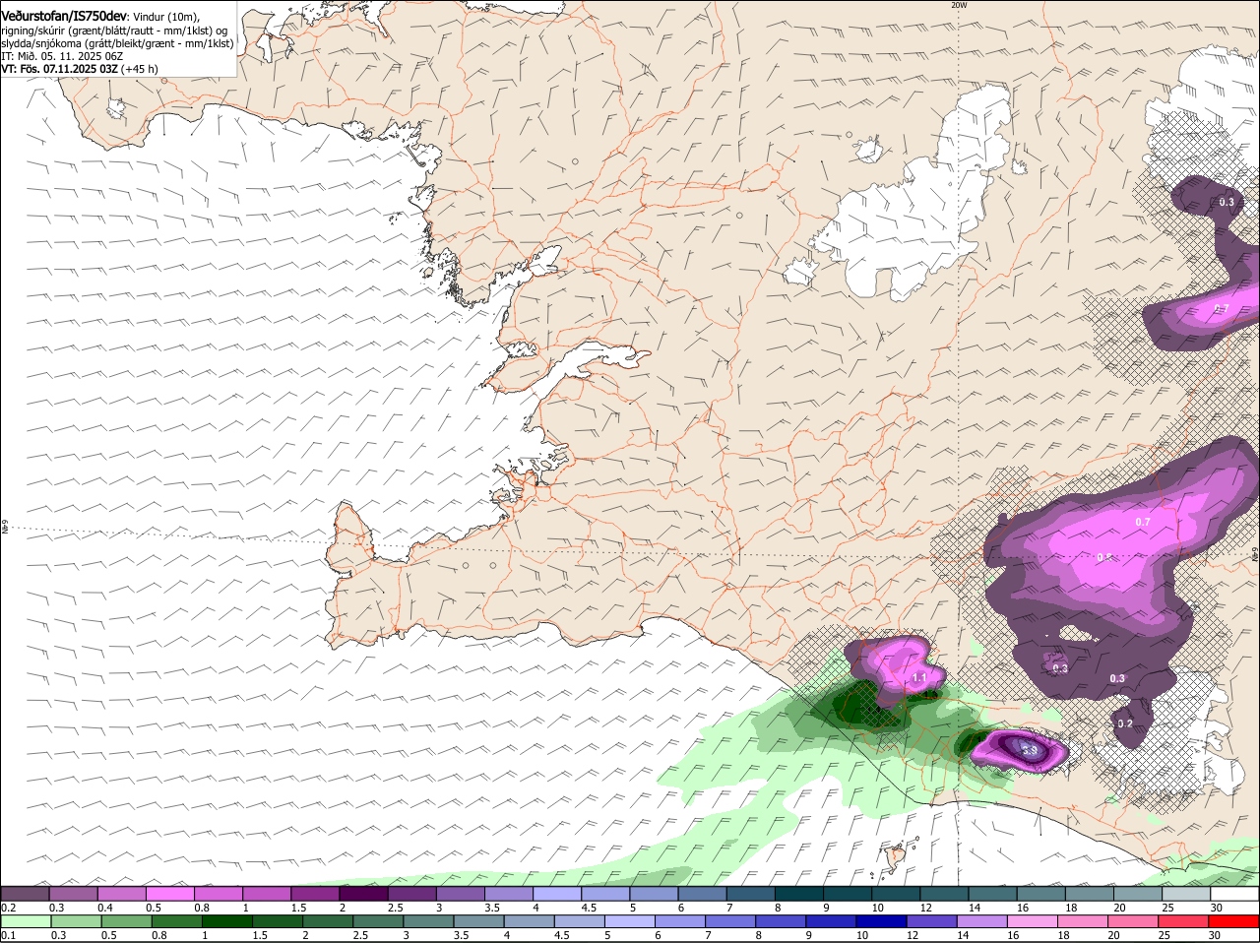Pick the snow legend swatch starting at 14
Screen dimensions: 1260x943
coord(993,893)
